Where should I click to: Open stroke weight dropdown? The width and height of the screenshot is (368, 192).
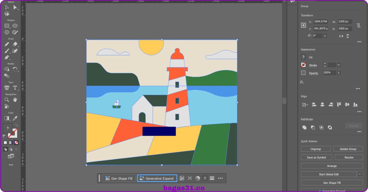point(339,65)
